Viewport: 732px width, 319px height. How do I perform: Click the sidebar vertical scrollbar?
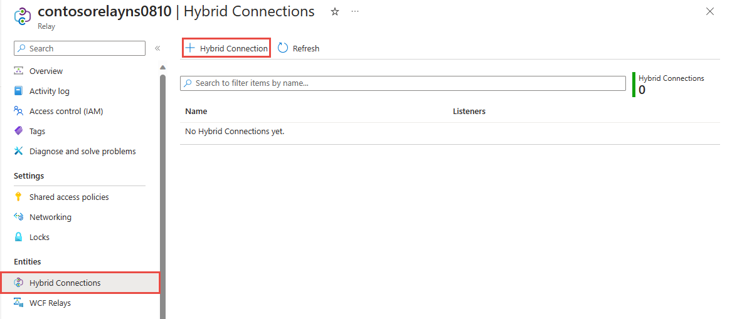pyautogui.click(x=162, y=196)
